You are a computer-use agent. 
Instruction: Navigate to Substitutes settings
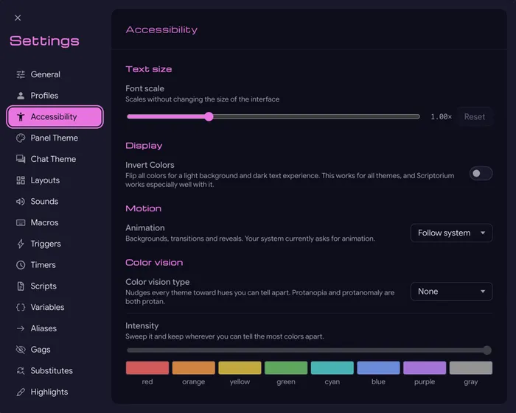pos(55,370)
